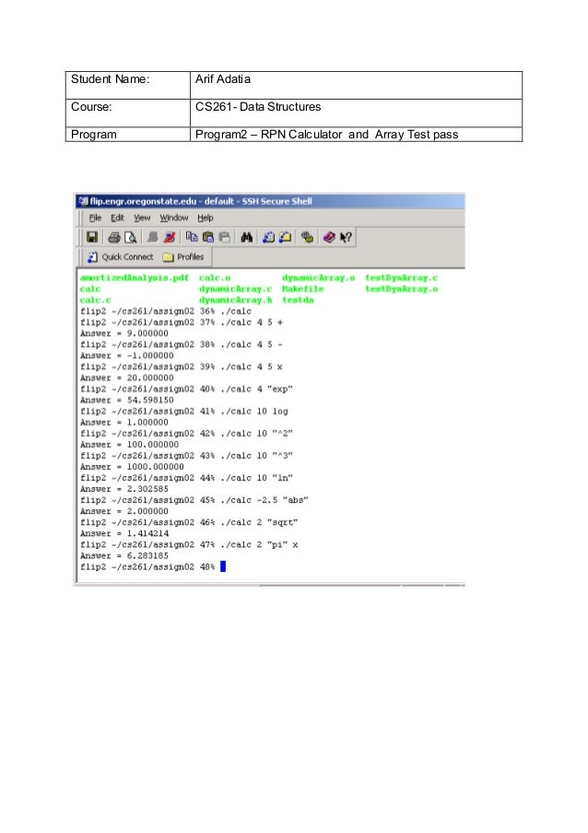Click the 'Answer = 20.000000' line
This screenshot has width=588, height=833.
point(127,378)
